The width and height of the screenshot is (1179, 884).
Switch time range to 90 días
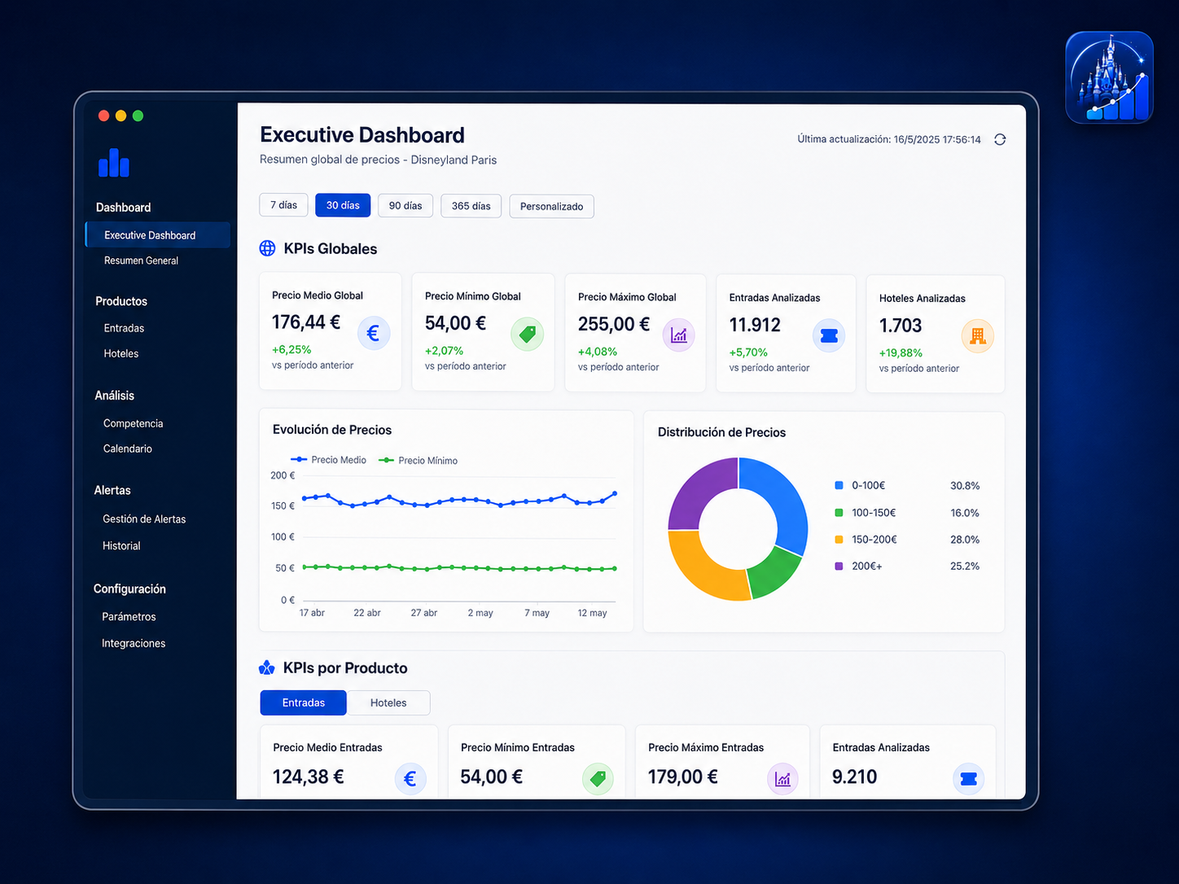405,206
